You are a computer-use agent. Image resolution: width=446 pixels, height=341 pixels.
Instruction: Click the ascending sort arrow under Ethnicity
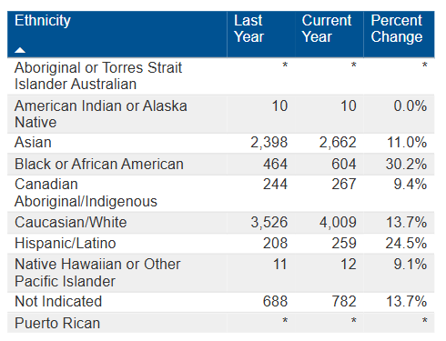pyautogui.click(x=20, y=50)
